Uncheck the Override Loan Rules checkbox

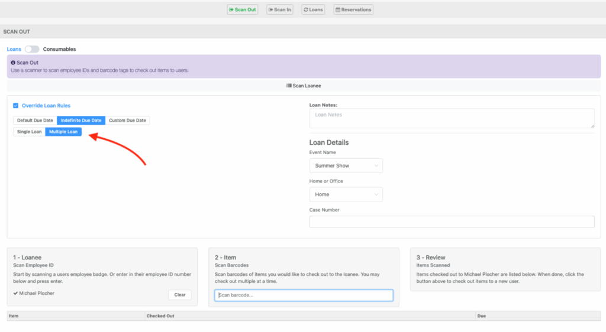click(x=16, y=105)
